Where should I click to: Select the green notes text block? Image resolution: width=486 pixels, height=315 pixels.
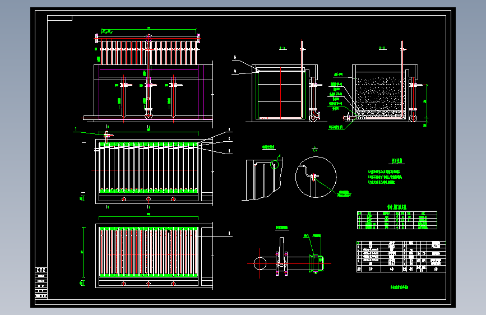pos(385,177)
